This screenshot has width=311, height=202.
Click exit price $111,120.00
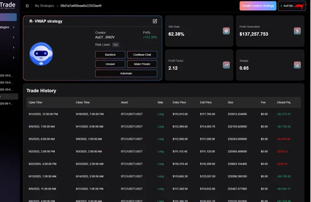point(208,151)
